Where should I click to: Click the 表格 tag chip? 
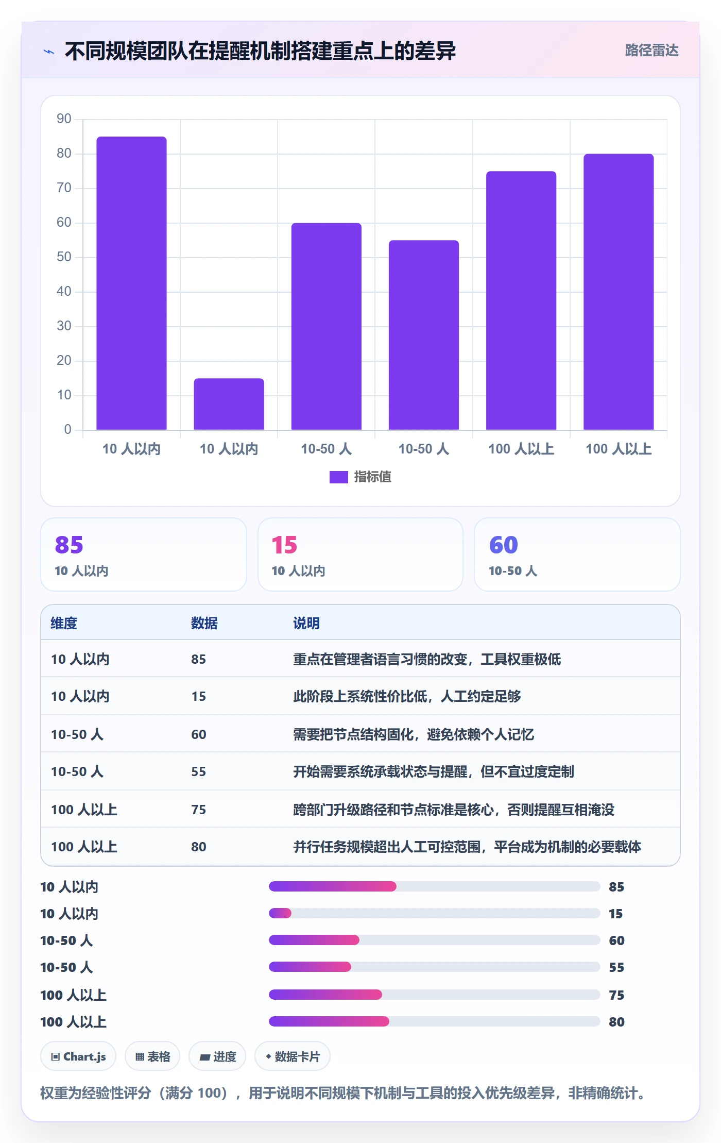click(152, 1056)
